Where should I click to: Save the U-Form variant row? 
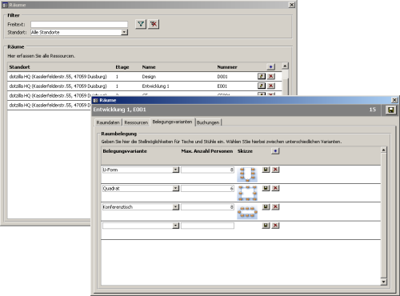[266, 170]
